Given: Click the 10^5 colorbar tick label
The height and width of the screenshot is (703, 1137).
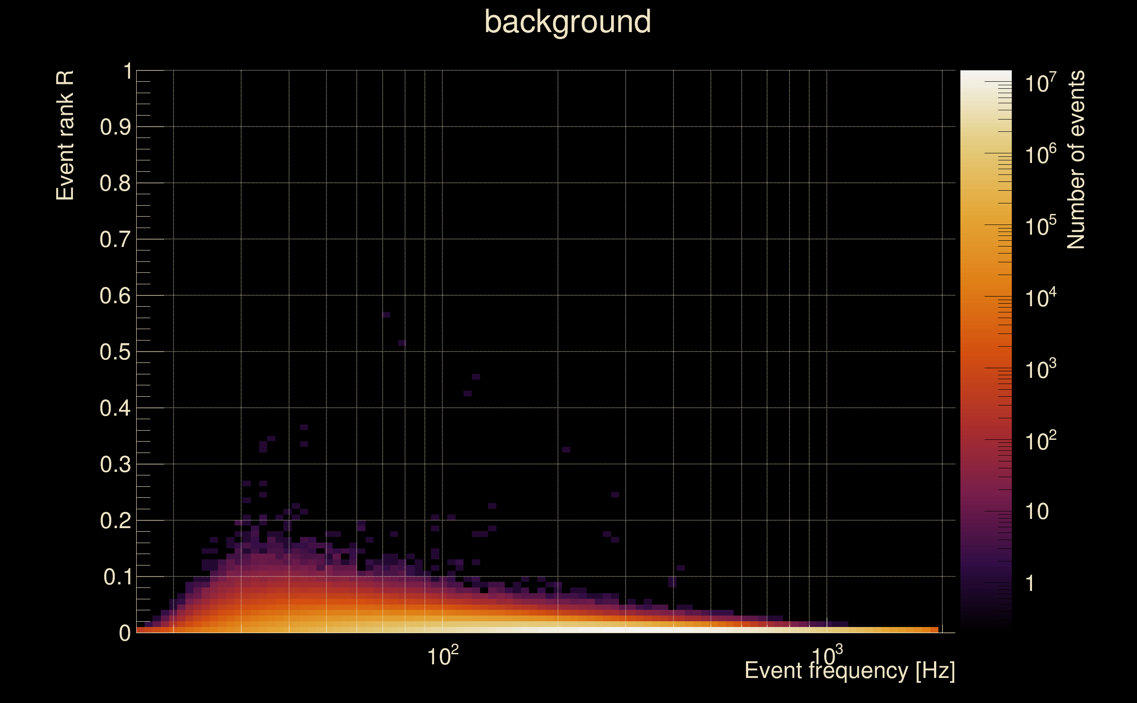Looking at the screenshot, I should 1040,226.
